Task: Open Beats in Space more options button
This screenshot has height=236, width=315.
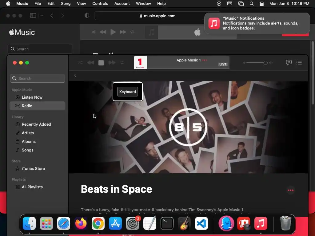Action: [291, 190]
